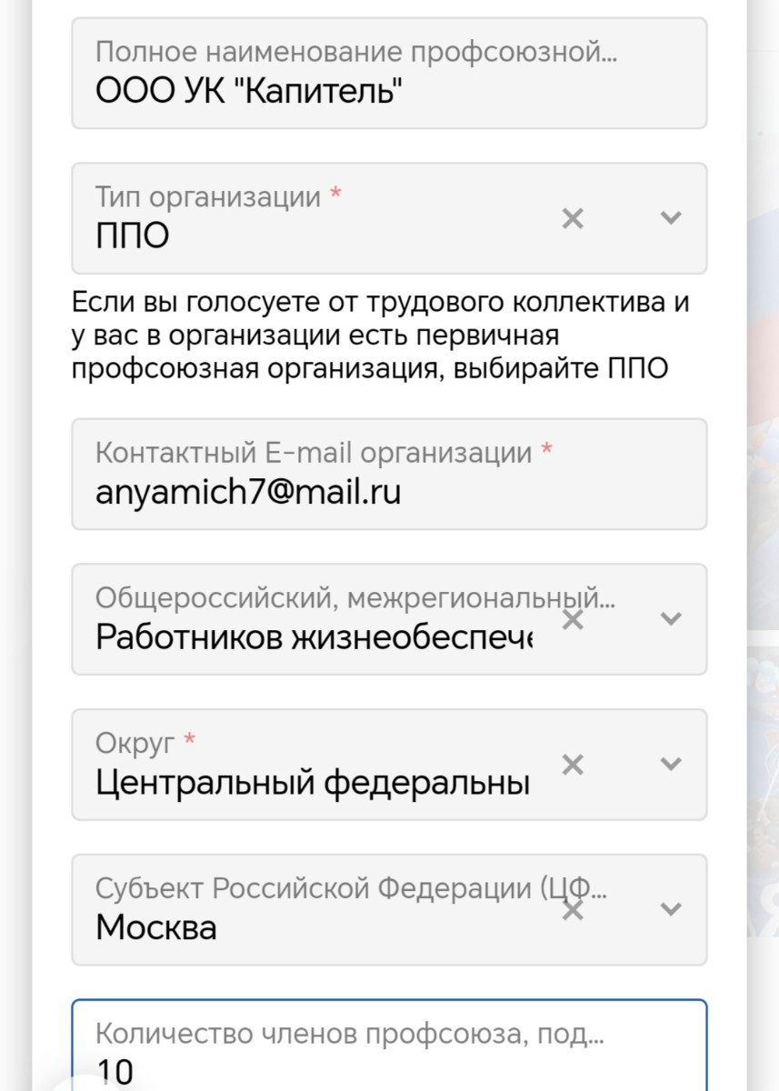Clear the Работников жизнеобеспечения selection
Image resolution: width=779 pixels, height=1091 pixels.
[x=573, y=620]
